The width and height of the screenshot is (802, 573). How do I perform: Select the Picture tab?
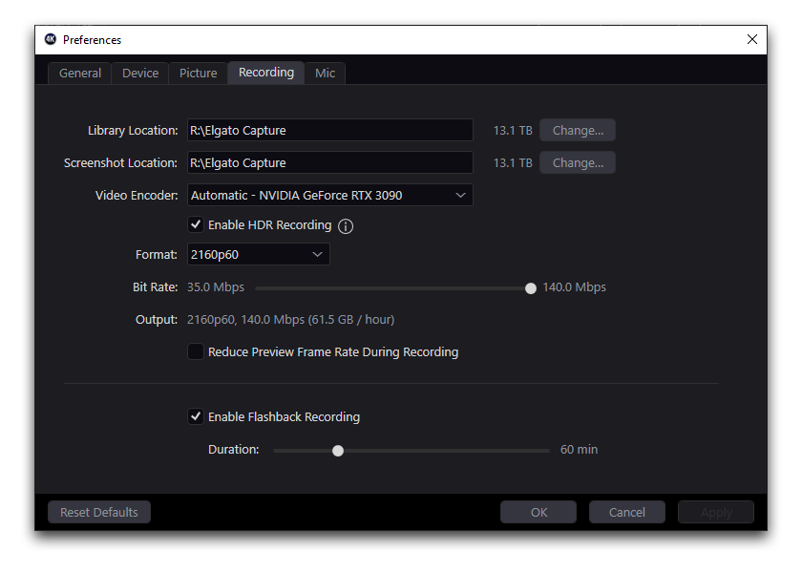[199, 74]
